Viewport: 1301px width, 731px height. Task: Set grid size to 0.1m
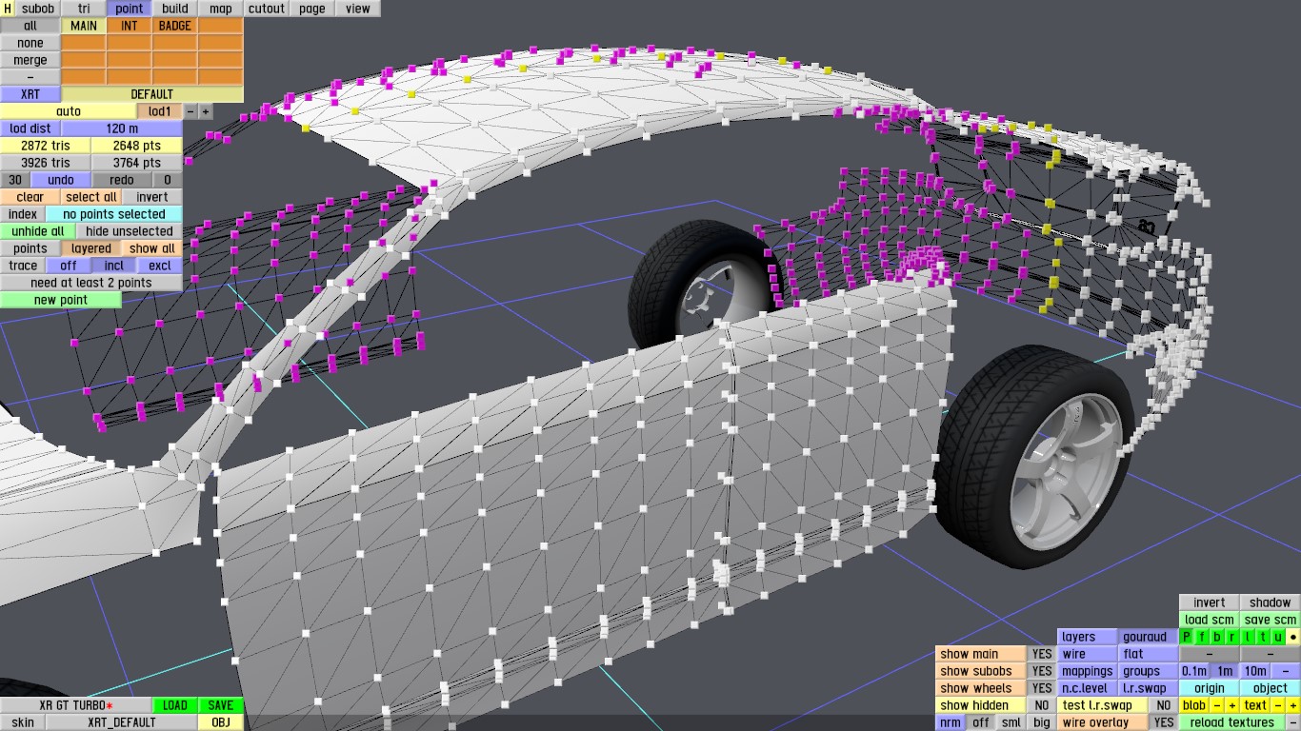(1194, 671)
